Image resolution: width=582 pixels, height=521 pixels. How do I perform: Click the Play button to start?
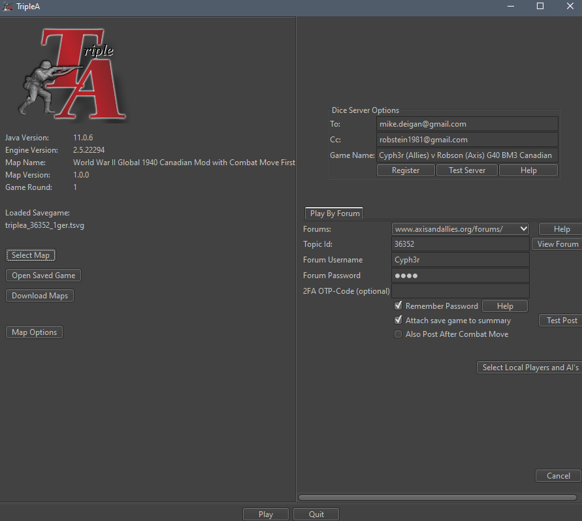pyautogui.click(x=266, y=514)
